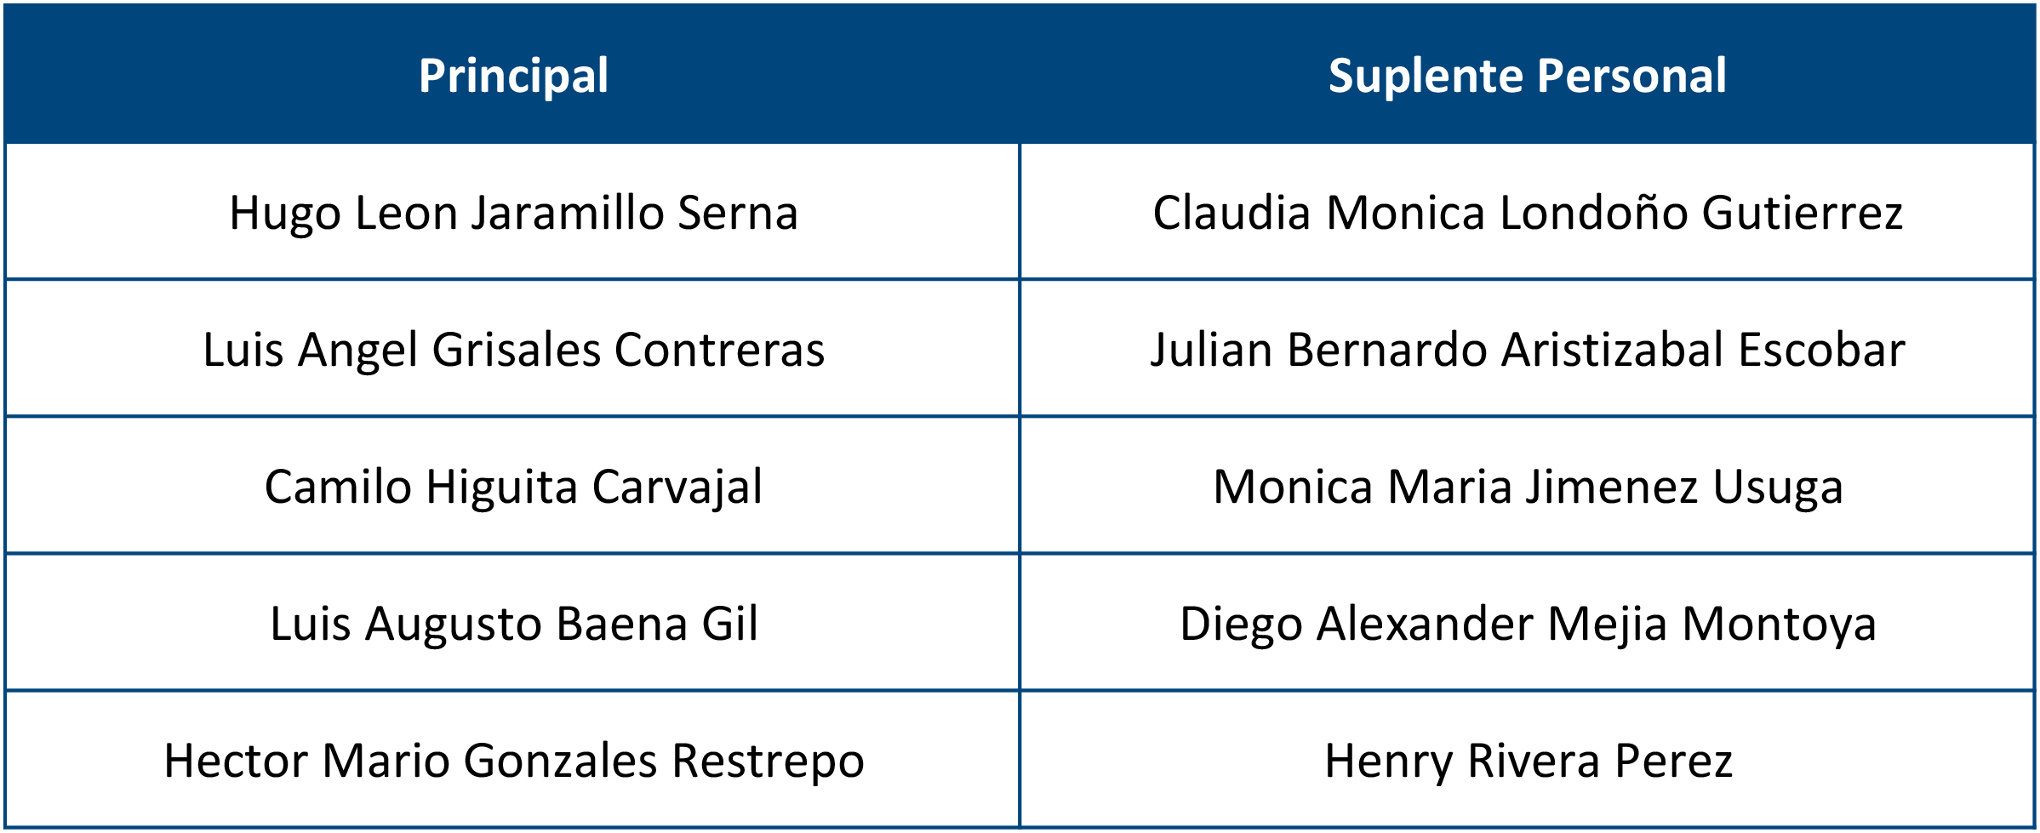Viewport: 2040px width, 833px height.
Task: Select the Monica Maria Jimenez Usuga cell
Action: 1527,487
